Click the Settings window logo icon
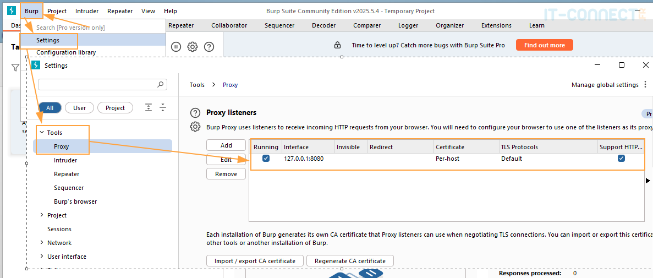653x278 pixels. point(36,66)
